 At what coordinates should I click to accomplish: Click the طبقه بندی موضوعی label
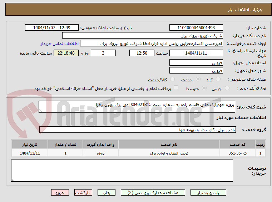pos(247,79)
